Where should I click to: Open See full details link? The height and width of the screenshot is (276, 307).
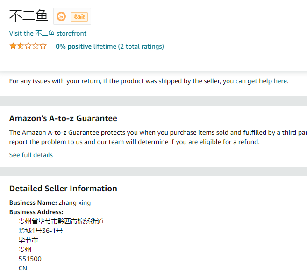[31, 155]
